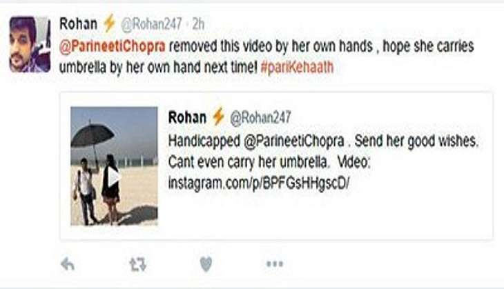Click @Rohan247 handle inside quoted tweet
This screenshot has height=289, width=504.
tap(261, 117)
